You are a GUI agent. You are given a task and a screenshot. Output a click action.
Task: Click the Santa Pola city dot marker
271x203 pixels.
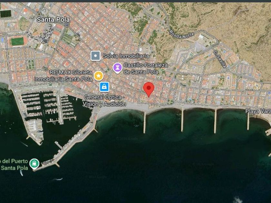coord(67,25)
